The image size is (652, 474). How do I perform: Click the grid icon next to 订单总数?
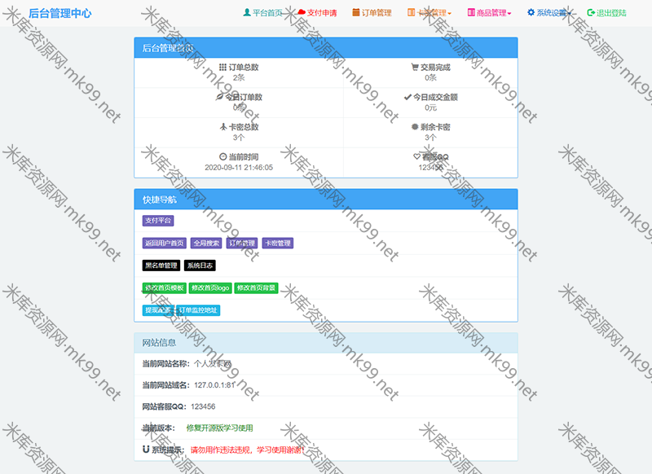(222, 68)
